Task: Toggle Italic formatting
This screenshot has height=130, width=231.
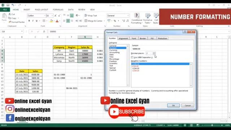Action: (33, 21)
